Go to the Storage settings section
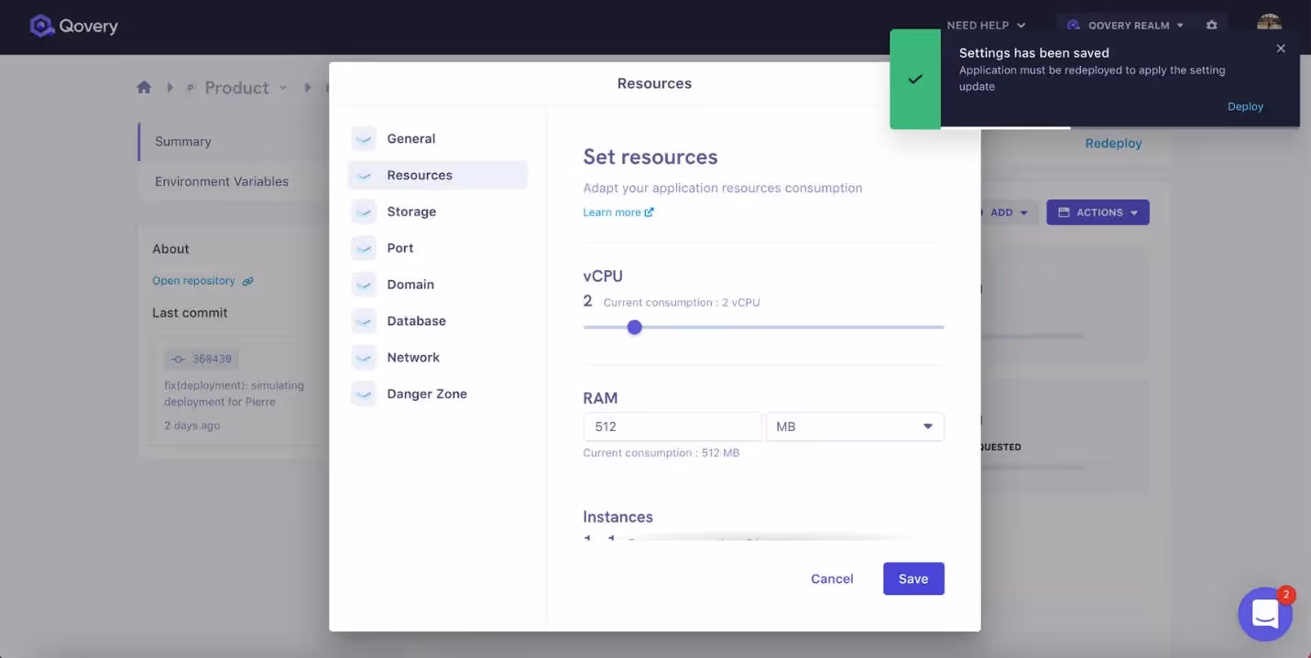Screen dimensions: 1311x658 tap(438, 212)
